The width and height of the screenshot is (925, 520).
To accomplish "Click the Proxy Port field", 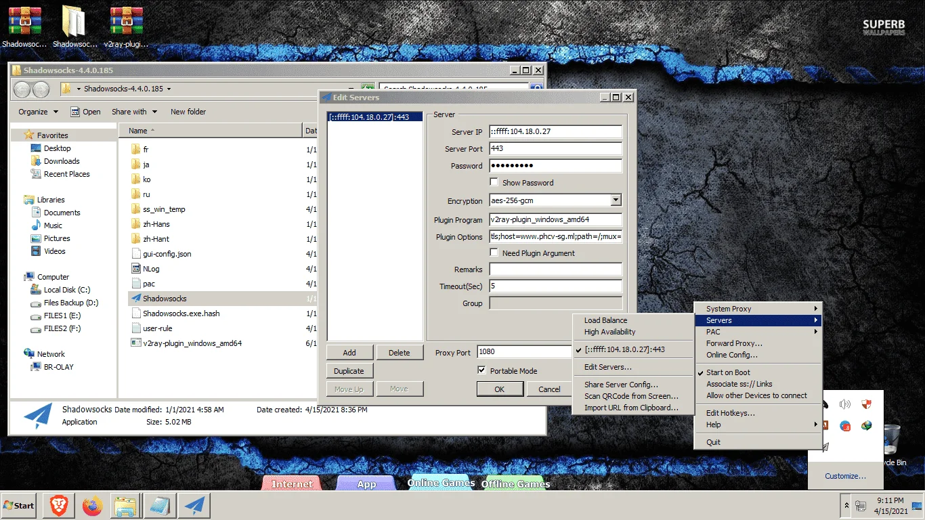I will click(525, 352).
